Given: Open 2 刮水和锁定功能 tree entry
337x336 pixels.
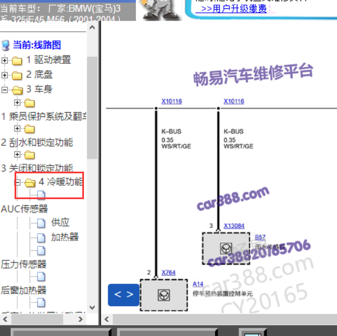Looking at the screenshot, I should click(37, 142).
